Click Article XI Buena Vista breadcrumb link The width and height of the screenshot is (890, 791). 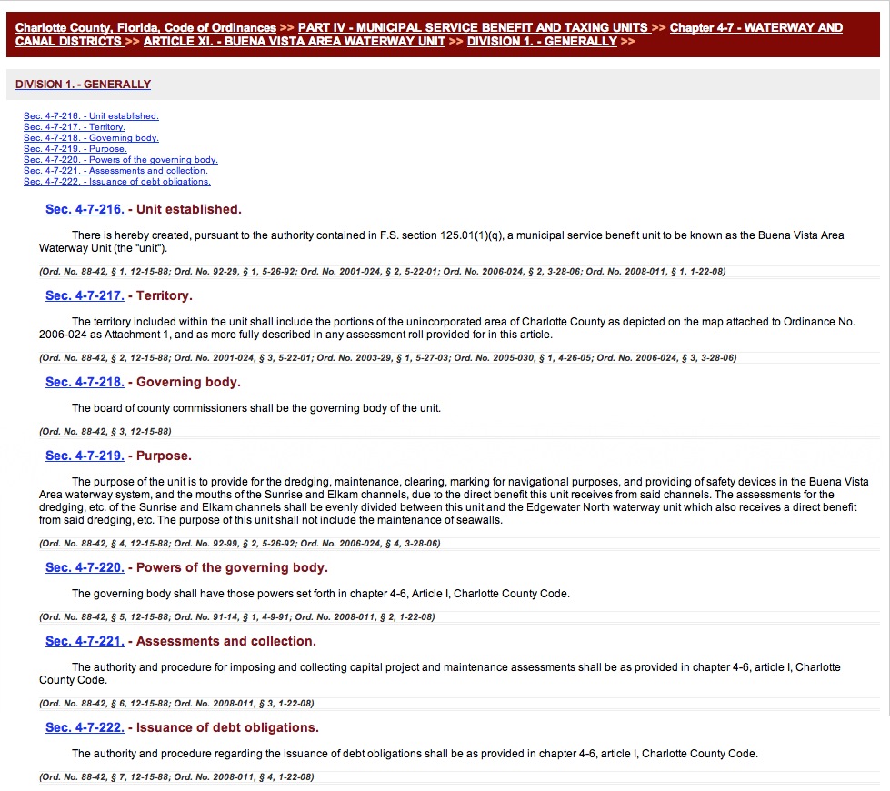[294, 42]
